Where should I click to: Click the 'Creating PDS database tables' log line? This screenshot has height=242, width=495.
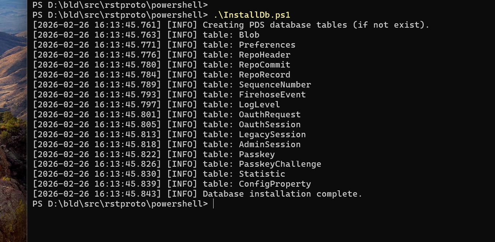pyautogui.click(x=316, y=25)
